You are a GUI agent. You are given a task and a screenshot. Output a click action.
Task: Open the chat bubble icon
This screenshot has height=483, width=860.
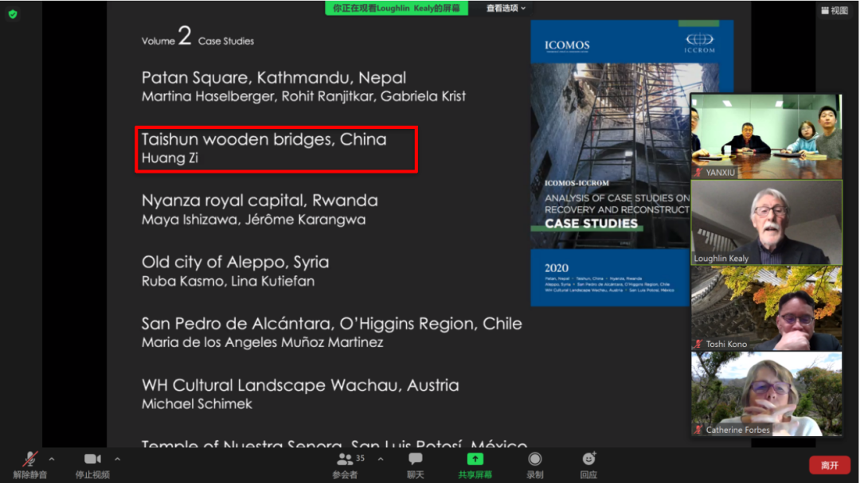[416, 459]
